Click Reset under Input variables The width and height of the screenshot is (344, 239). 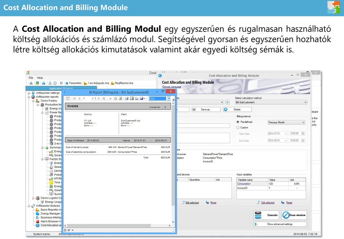[289, 203]
